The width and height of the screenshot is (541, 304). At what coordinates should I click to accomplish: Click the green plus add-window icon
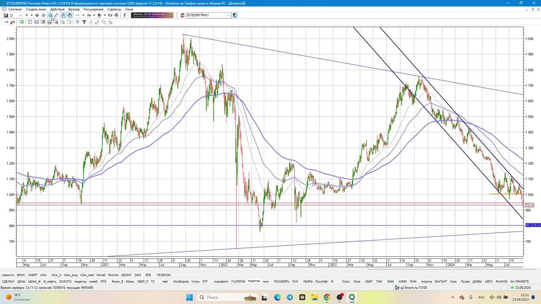pyautogui.click(x=22, y=22)
